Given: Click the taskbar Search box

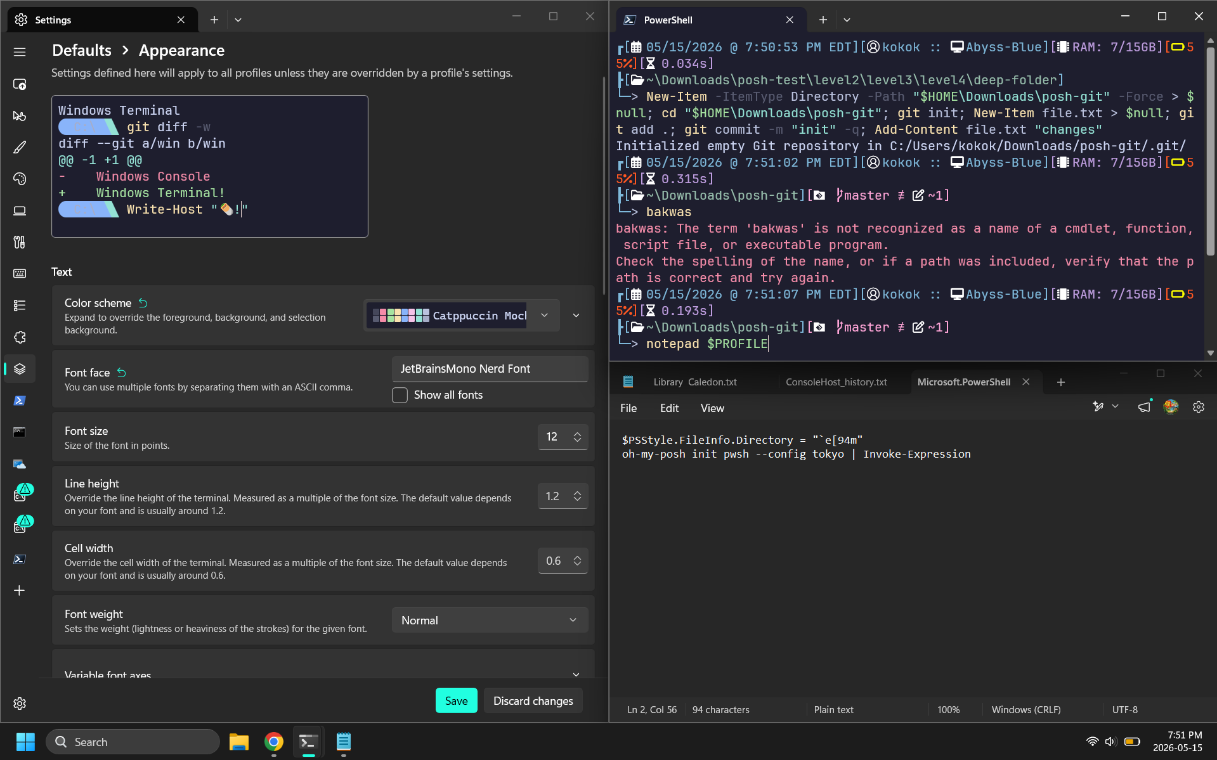Looking at the screenshot, I should click(133, 742).
